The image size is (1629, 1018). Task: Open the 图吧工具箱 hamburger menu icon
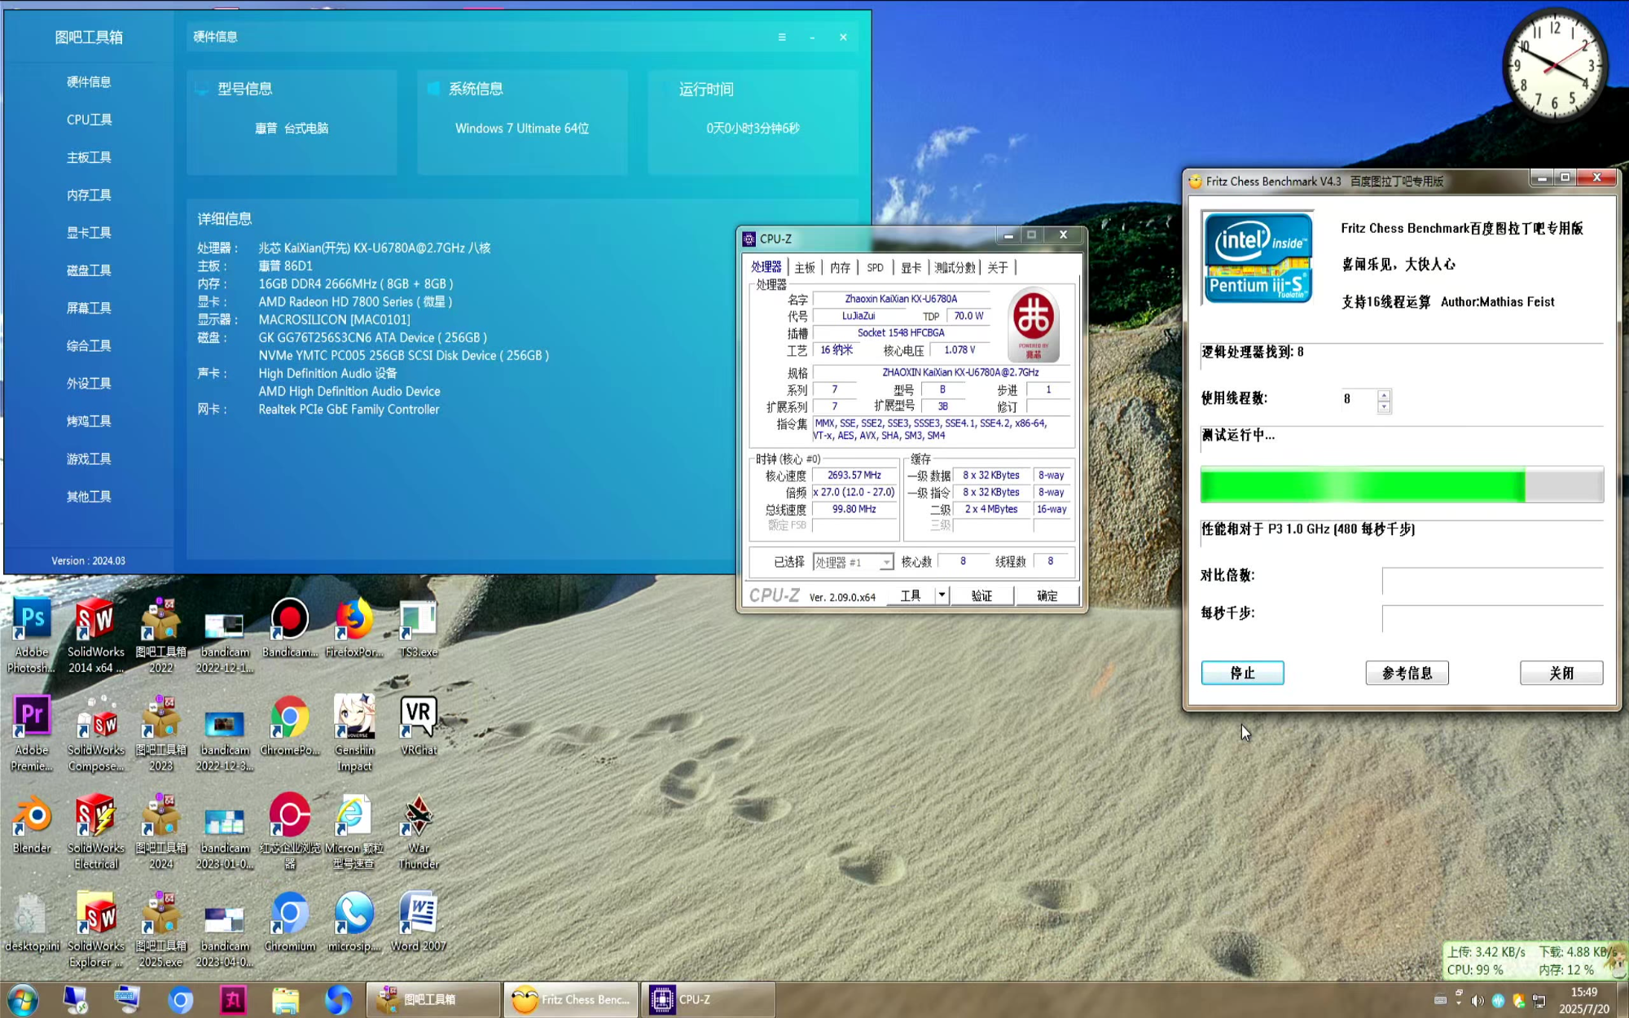(782, 37)
